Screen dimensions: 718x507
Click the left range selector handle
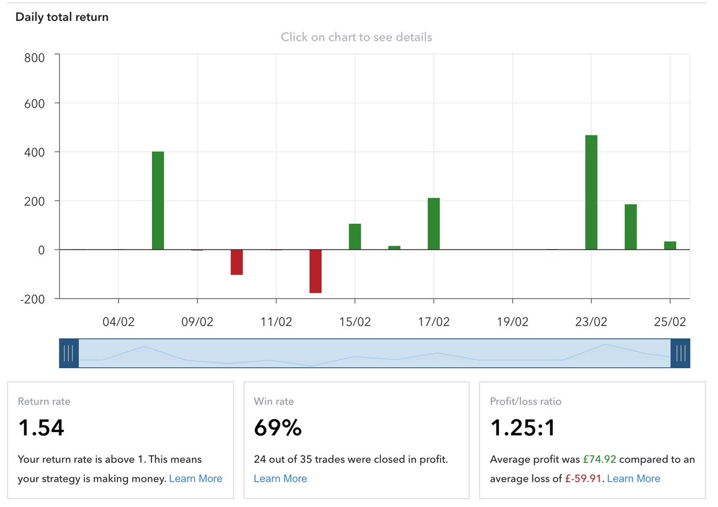tap(68, 353)
